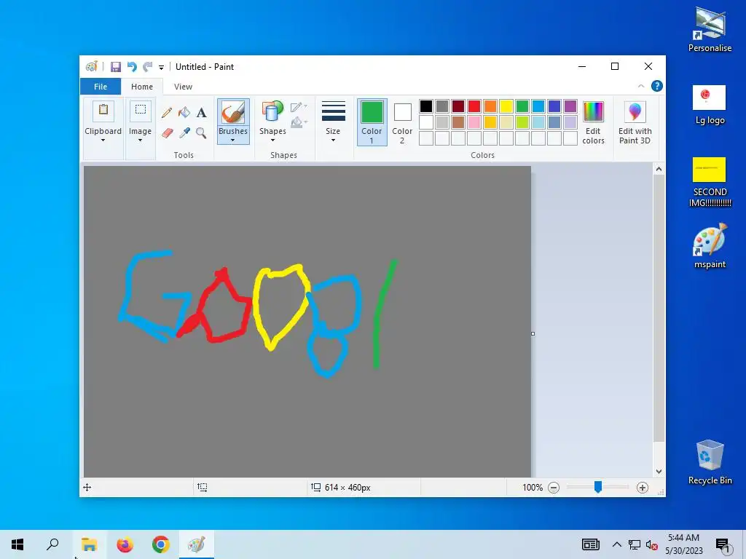Click the network tray icon
Image resolution: width=746 pixels, height=559 pixels.
pos(635,544)
